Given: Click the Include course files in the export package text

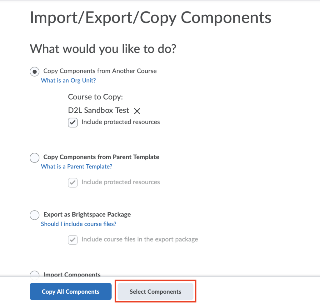Looking at the screenshot, I should click(x=140, y=239).
